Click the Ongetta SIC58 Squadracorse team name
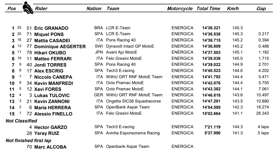 (133, 101)
